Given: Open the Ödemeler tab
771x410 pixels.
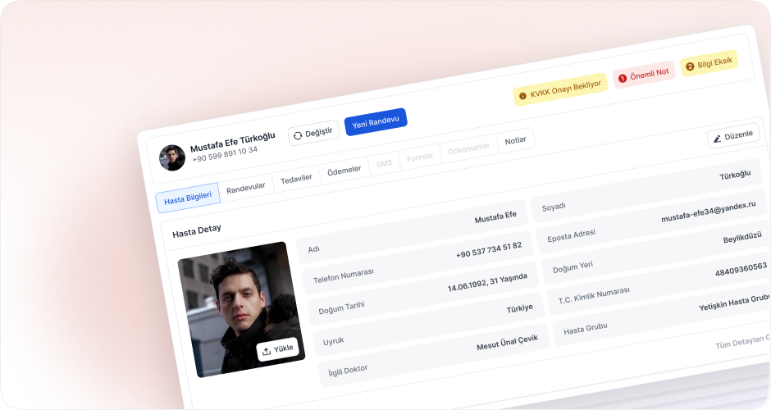Looking at the screenshot, I should click(344, 170).
